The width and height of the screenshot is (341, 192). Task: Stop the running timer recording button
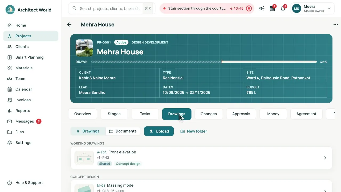(249, 9)
